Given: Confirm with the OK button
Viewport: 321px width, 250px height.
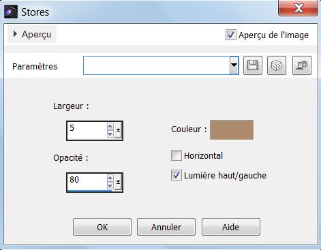Looking at the screenshot, I should 102,227.
